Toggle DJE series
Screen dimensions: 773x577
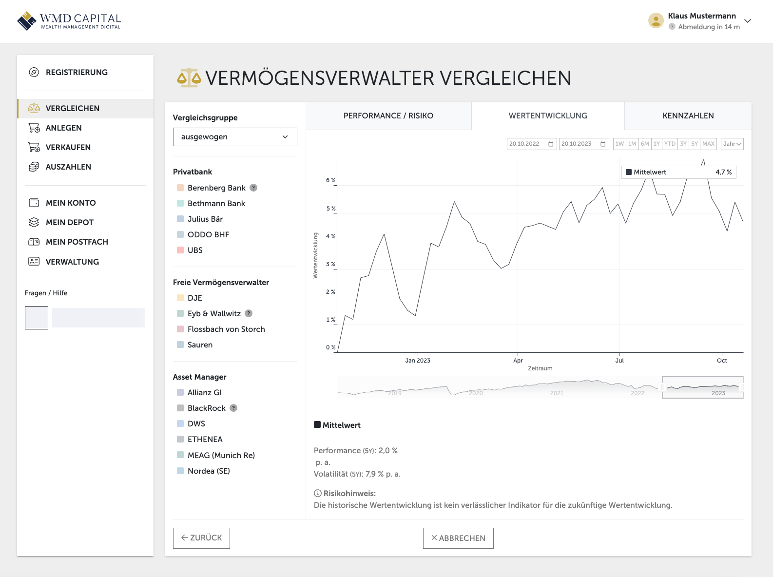point(190,298)
